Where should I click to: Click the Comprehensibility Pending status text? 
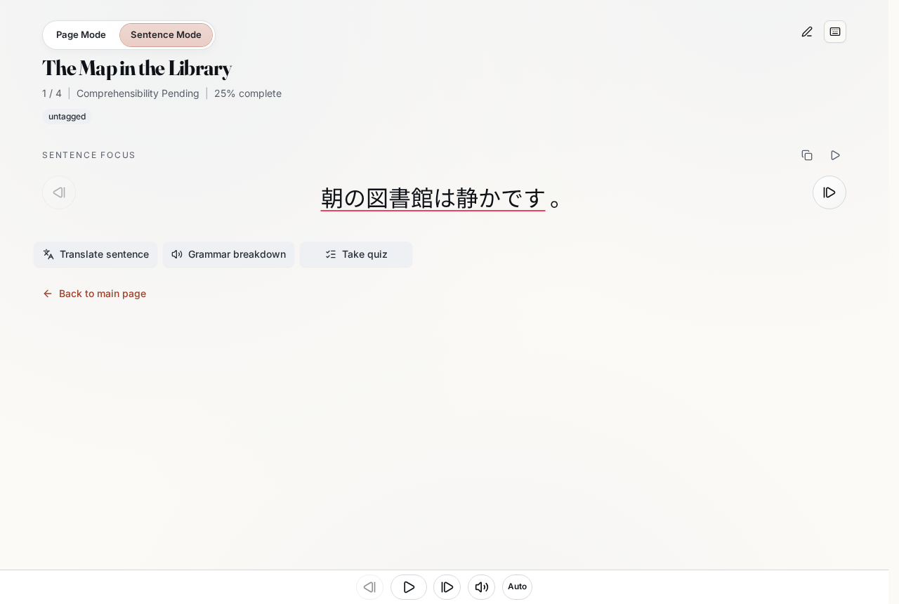click(138, 93)
